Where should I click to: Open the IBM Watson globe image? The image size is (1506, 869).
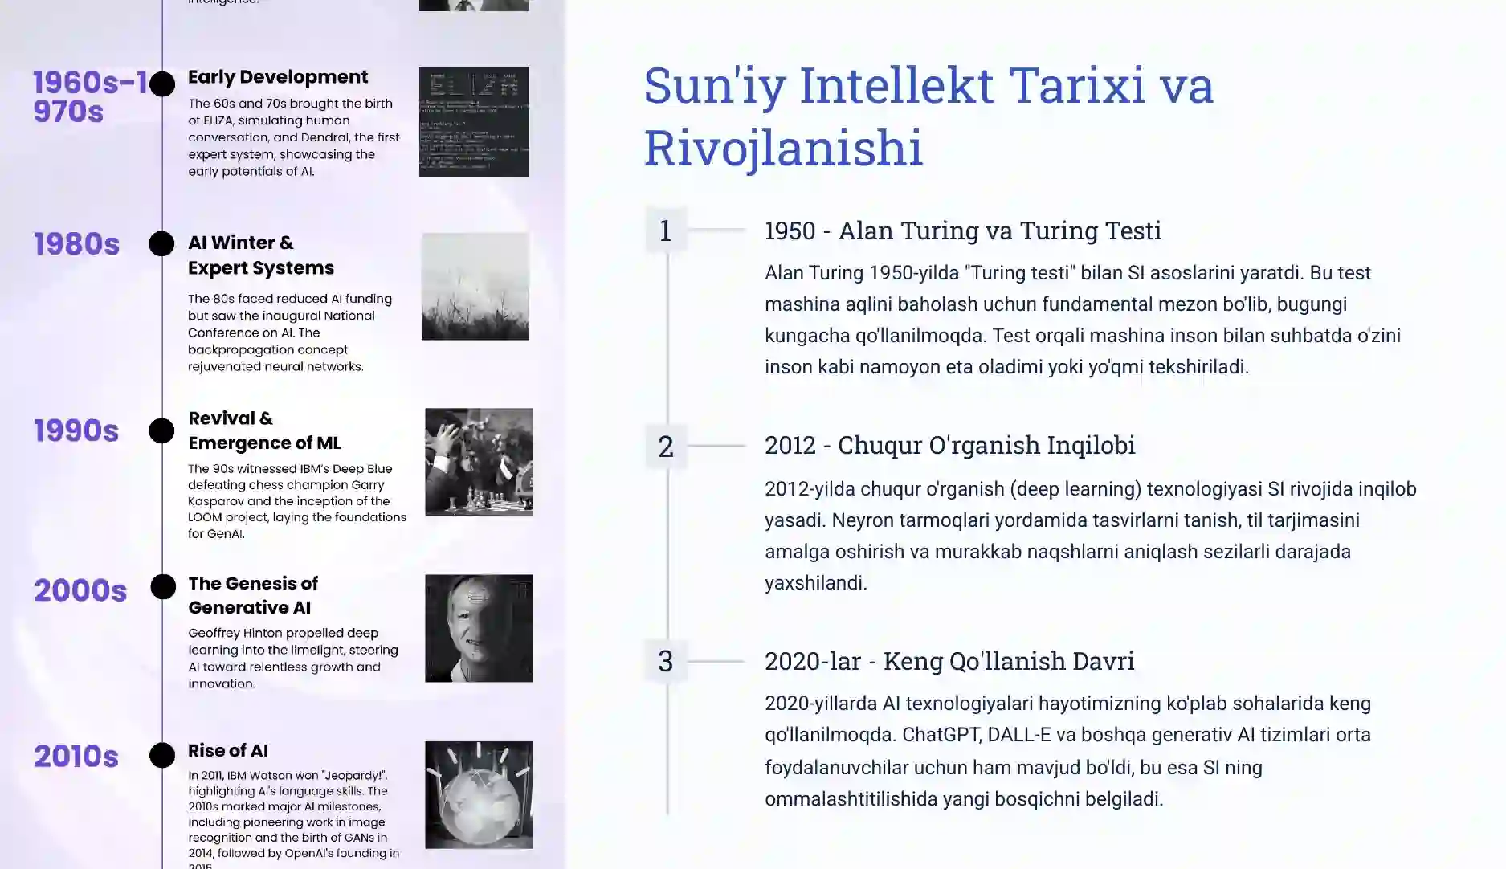[x=479, y=795]
